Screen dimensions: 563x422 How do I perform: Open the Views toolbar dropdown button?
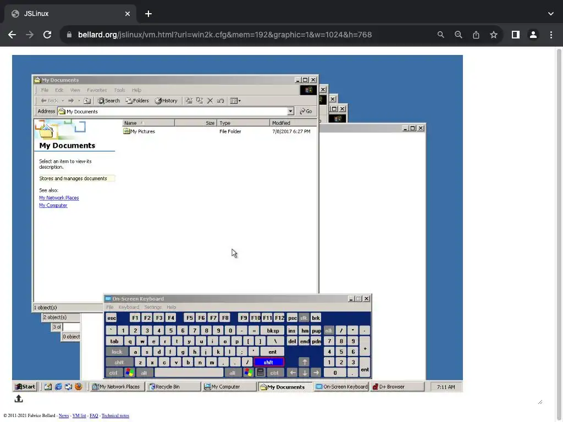tap(235, 101)
